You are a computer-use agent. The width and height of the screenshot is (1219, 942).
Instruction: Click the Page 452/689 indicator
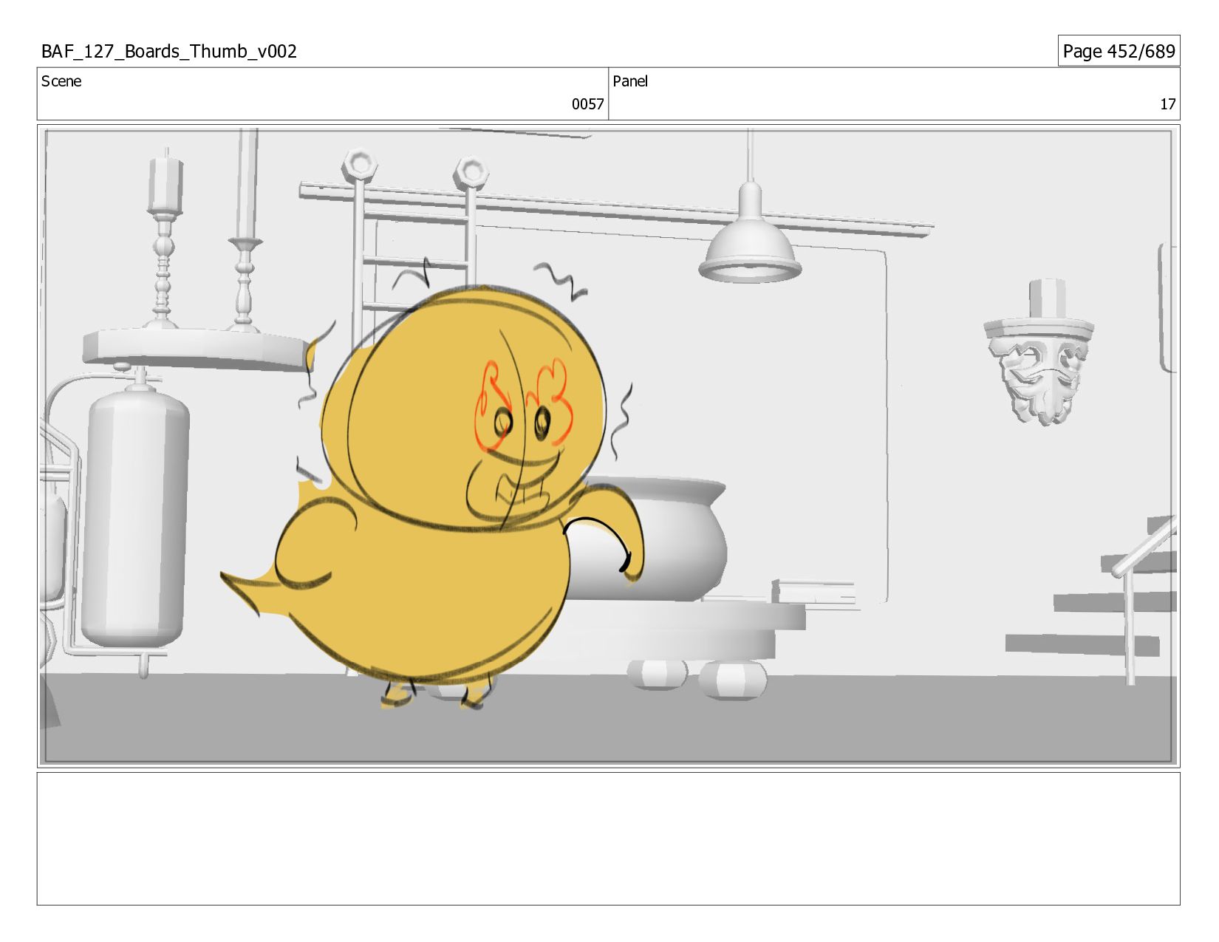1119,51
